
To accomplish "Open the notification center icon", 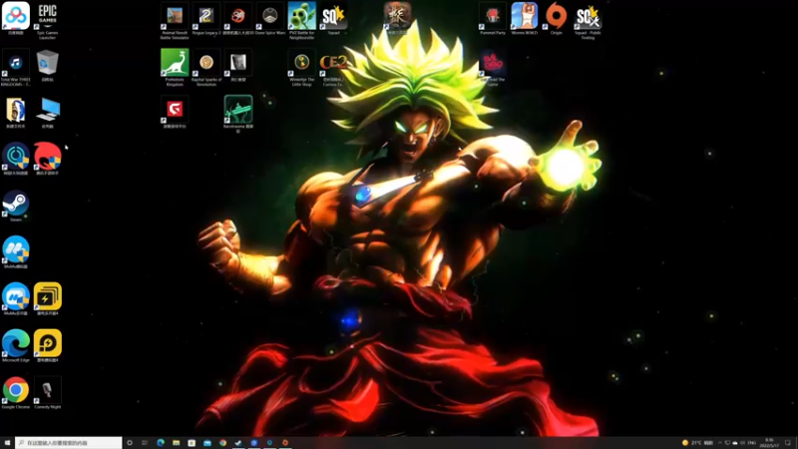I will tap(788, 443).
